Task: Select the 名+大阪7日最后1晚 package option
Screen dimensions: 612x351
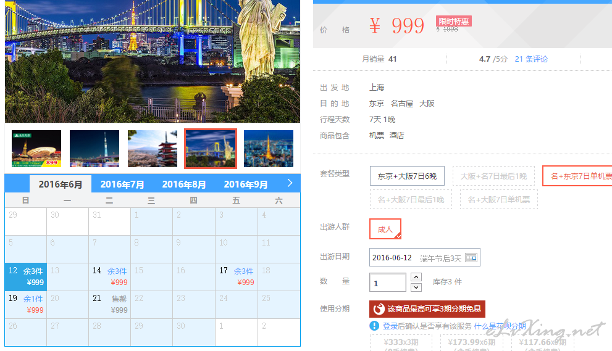Action: 411,199
